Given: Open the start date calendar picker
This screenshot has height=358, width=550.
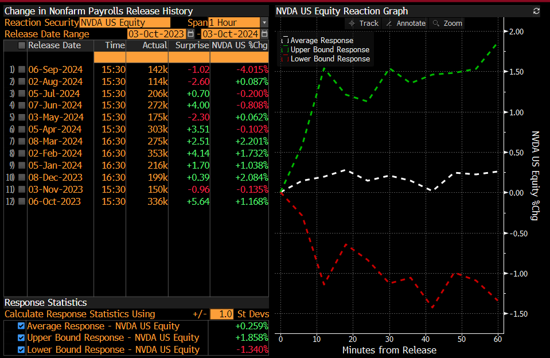Looking at the screenshot, I should pos(190,34).
